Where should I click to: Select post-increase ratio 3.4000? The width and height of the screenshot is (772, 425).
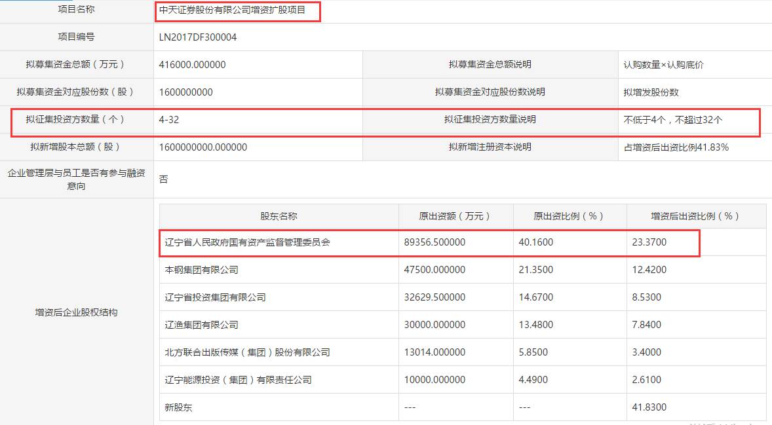coord(646,353)
